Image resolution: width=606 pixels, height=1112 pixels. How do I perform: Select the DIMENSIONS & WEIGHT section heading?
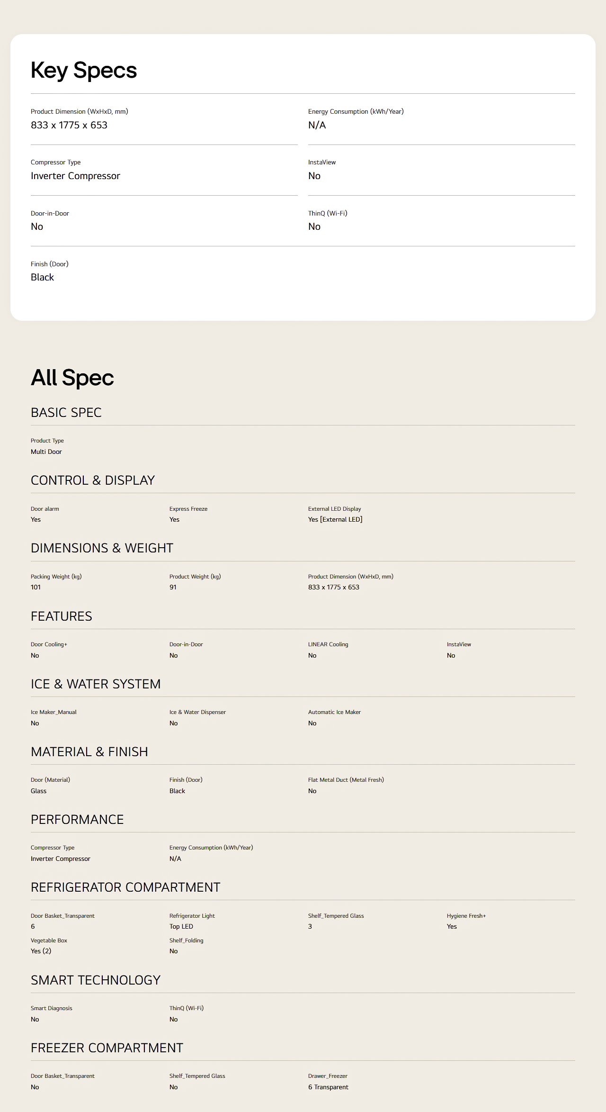coord(102,548)
